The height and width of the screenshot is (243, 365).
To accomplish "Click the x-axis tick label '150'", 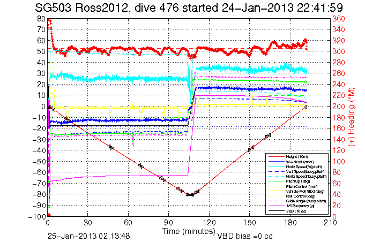I will coord(249,223).
